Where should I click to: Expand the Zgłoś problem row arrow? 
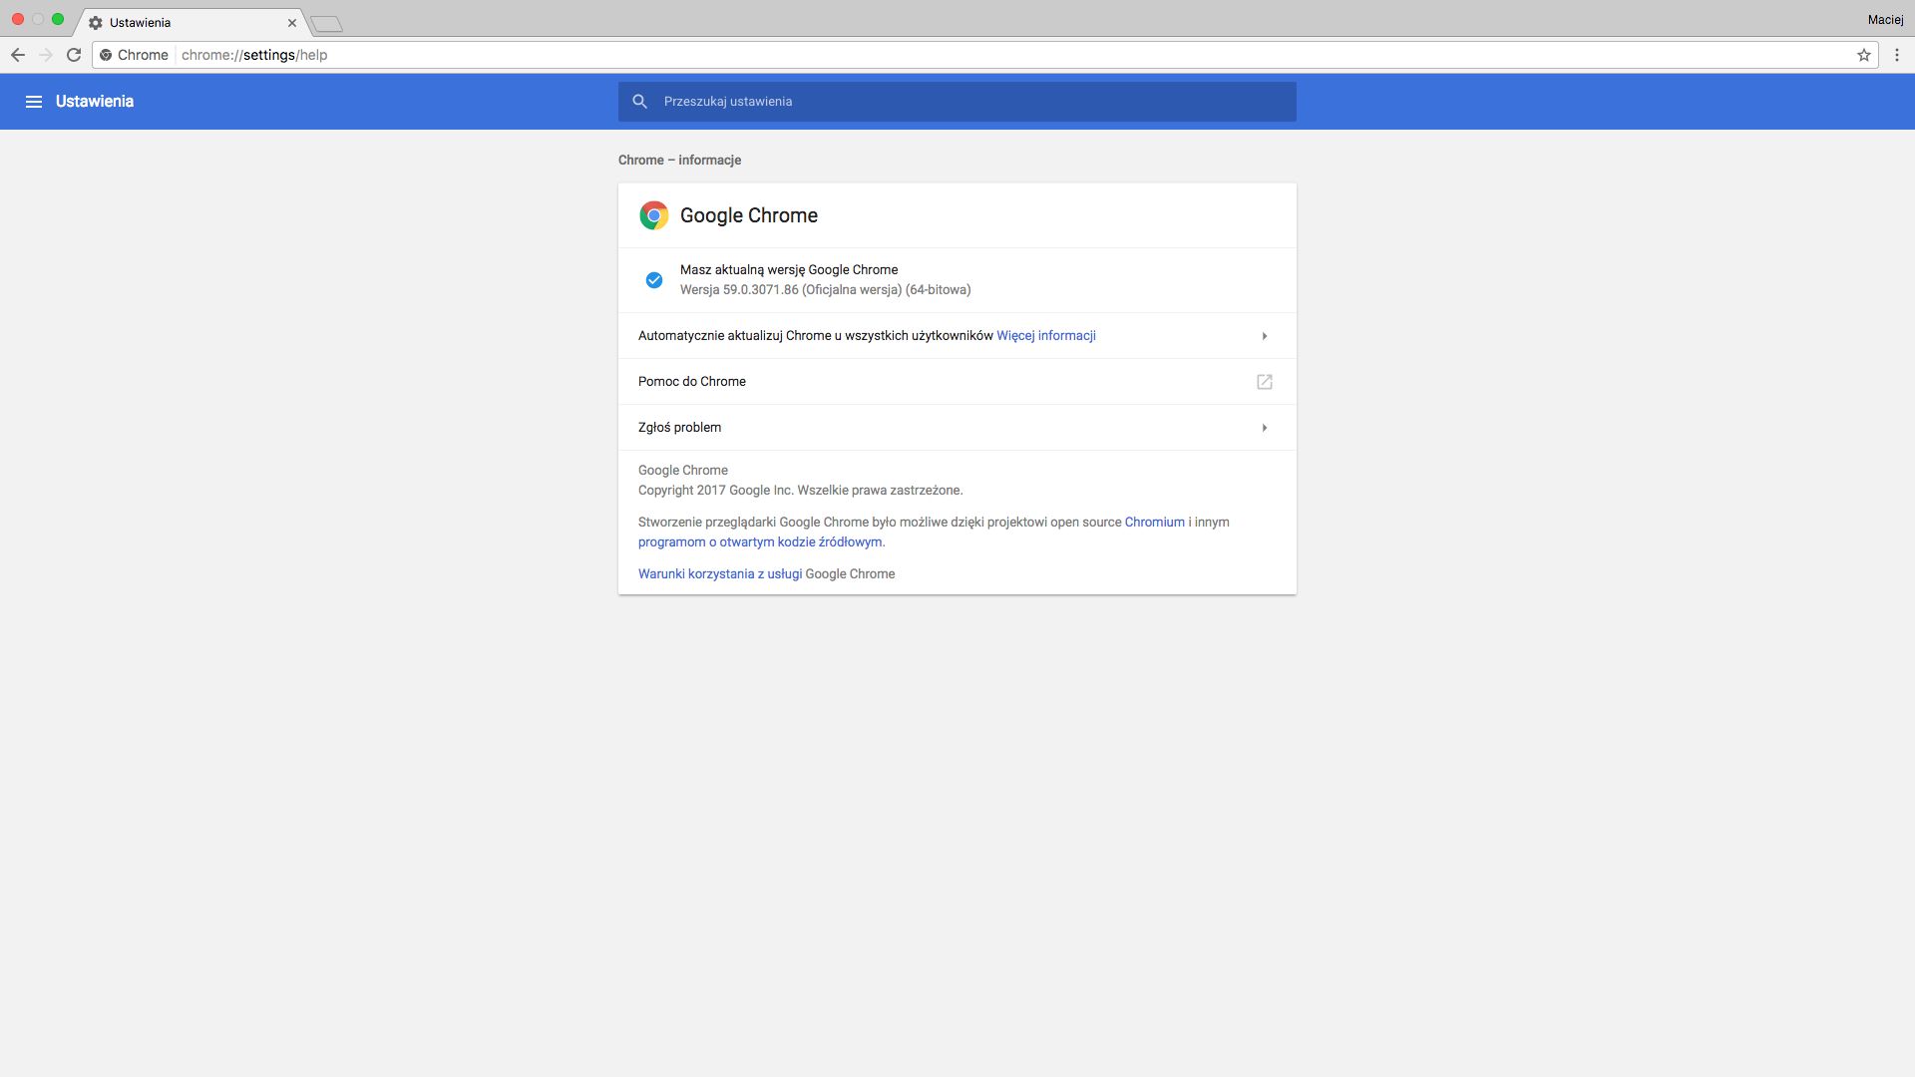[1264, 428]
